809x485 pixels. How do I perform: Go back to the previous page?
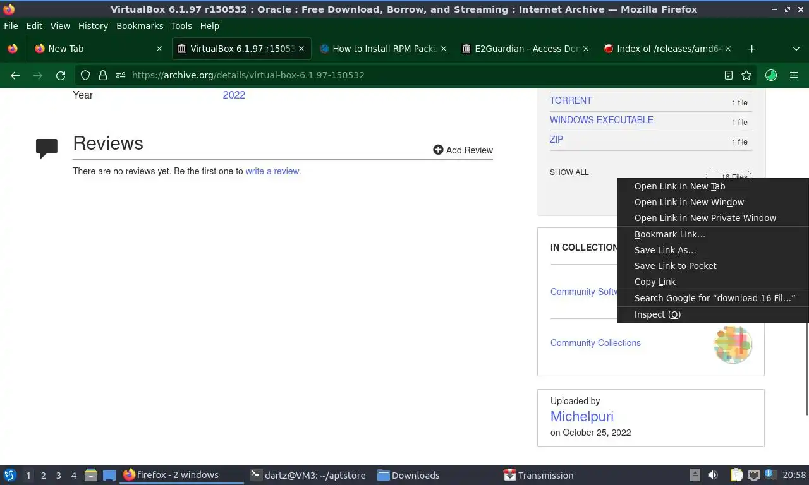[15, 75]
